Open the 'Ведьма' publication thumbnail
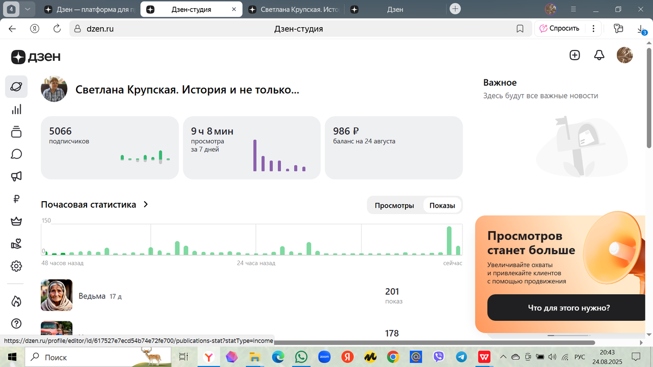This screenshot has width=653, height=367. point(57,295)
